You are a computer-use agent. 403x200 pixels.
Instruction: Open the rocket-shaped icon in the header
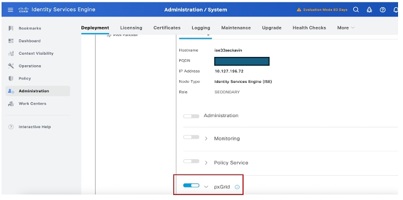click(369, 10)
